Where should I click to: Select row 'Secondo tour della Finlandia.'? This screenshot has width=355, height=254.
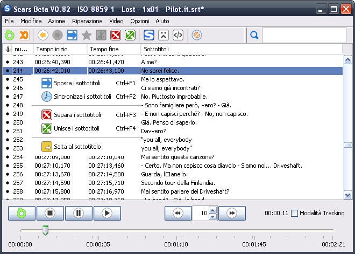pos(173,183)
